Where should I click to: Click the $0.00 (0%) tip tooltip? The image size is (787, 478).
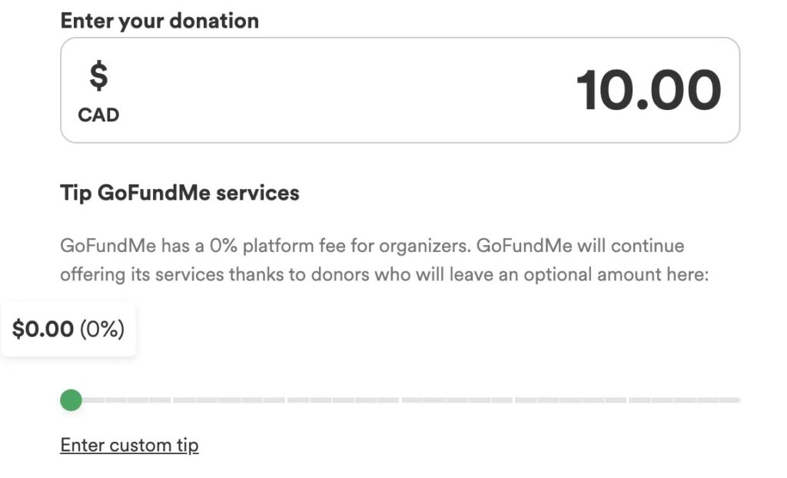pyautogui.click(x=68, y=330)
